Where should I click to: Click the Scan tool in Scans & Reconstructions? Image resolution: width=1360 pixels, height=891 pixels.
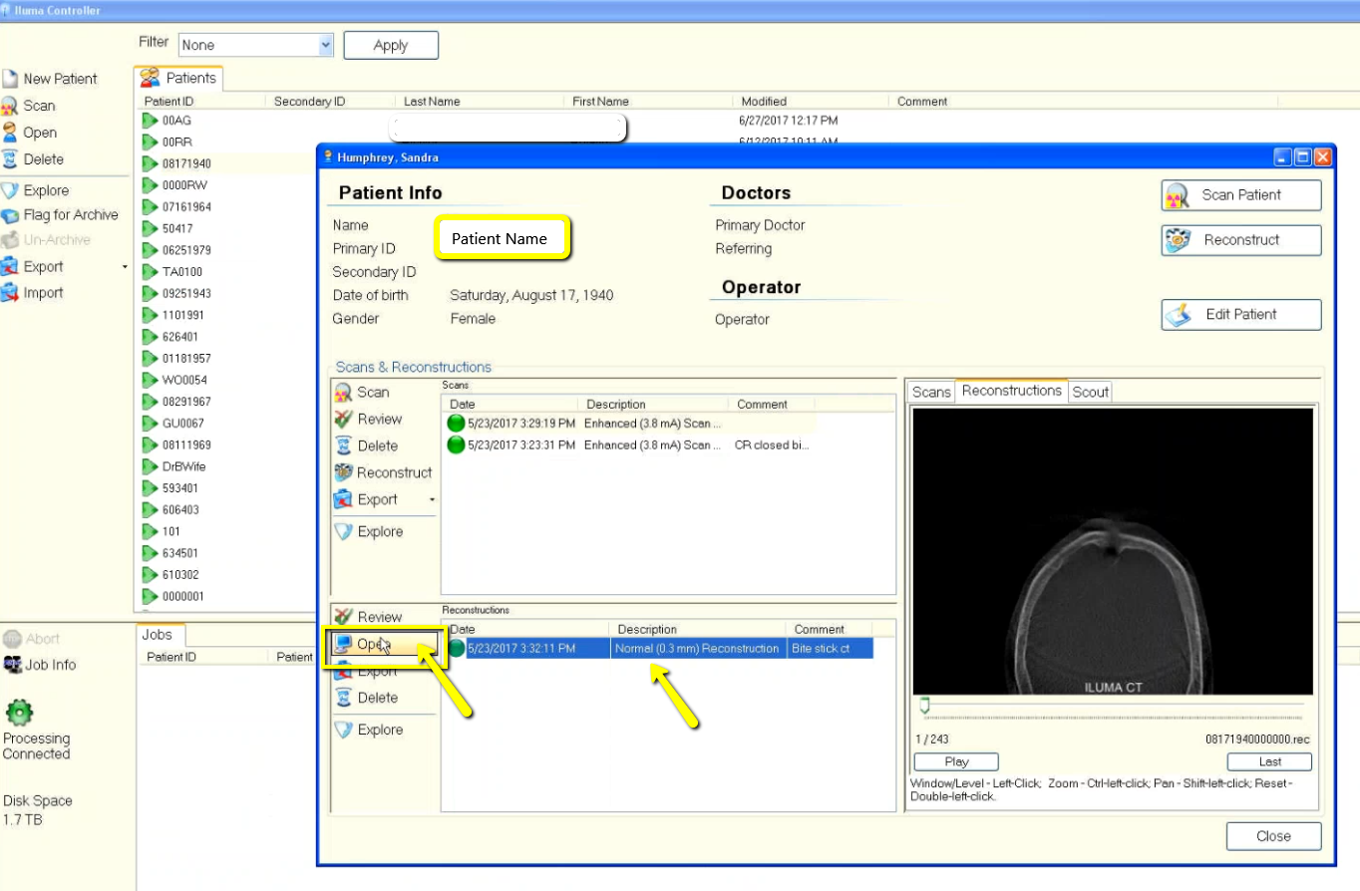click(363, 392)
